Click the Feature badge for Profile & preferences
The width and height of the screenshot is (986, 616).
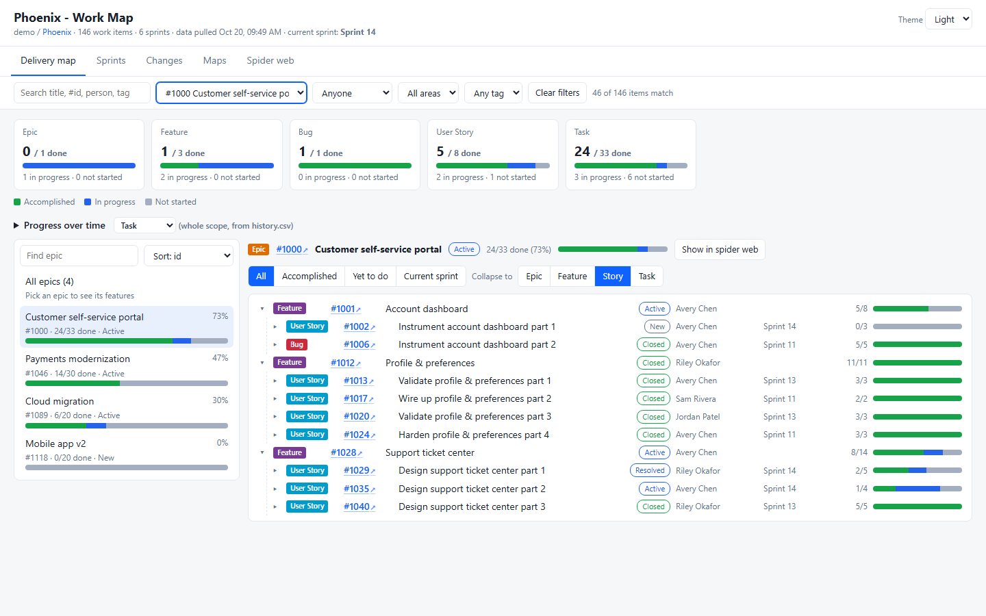[x=290, y=363]
